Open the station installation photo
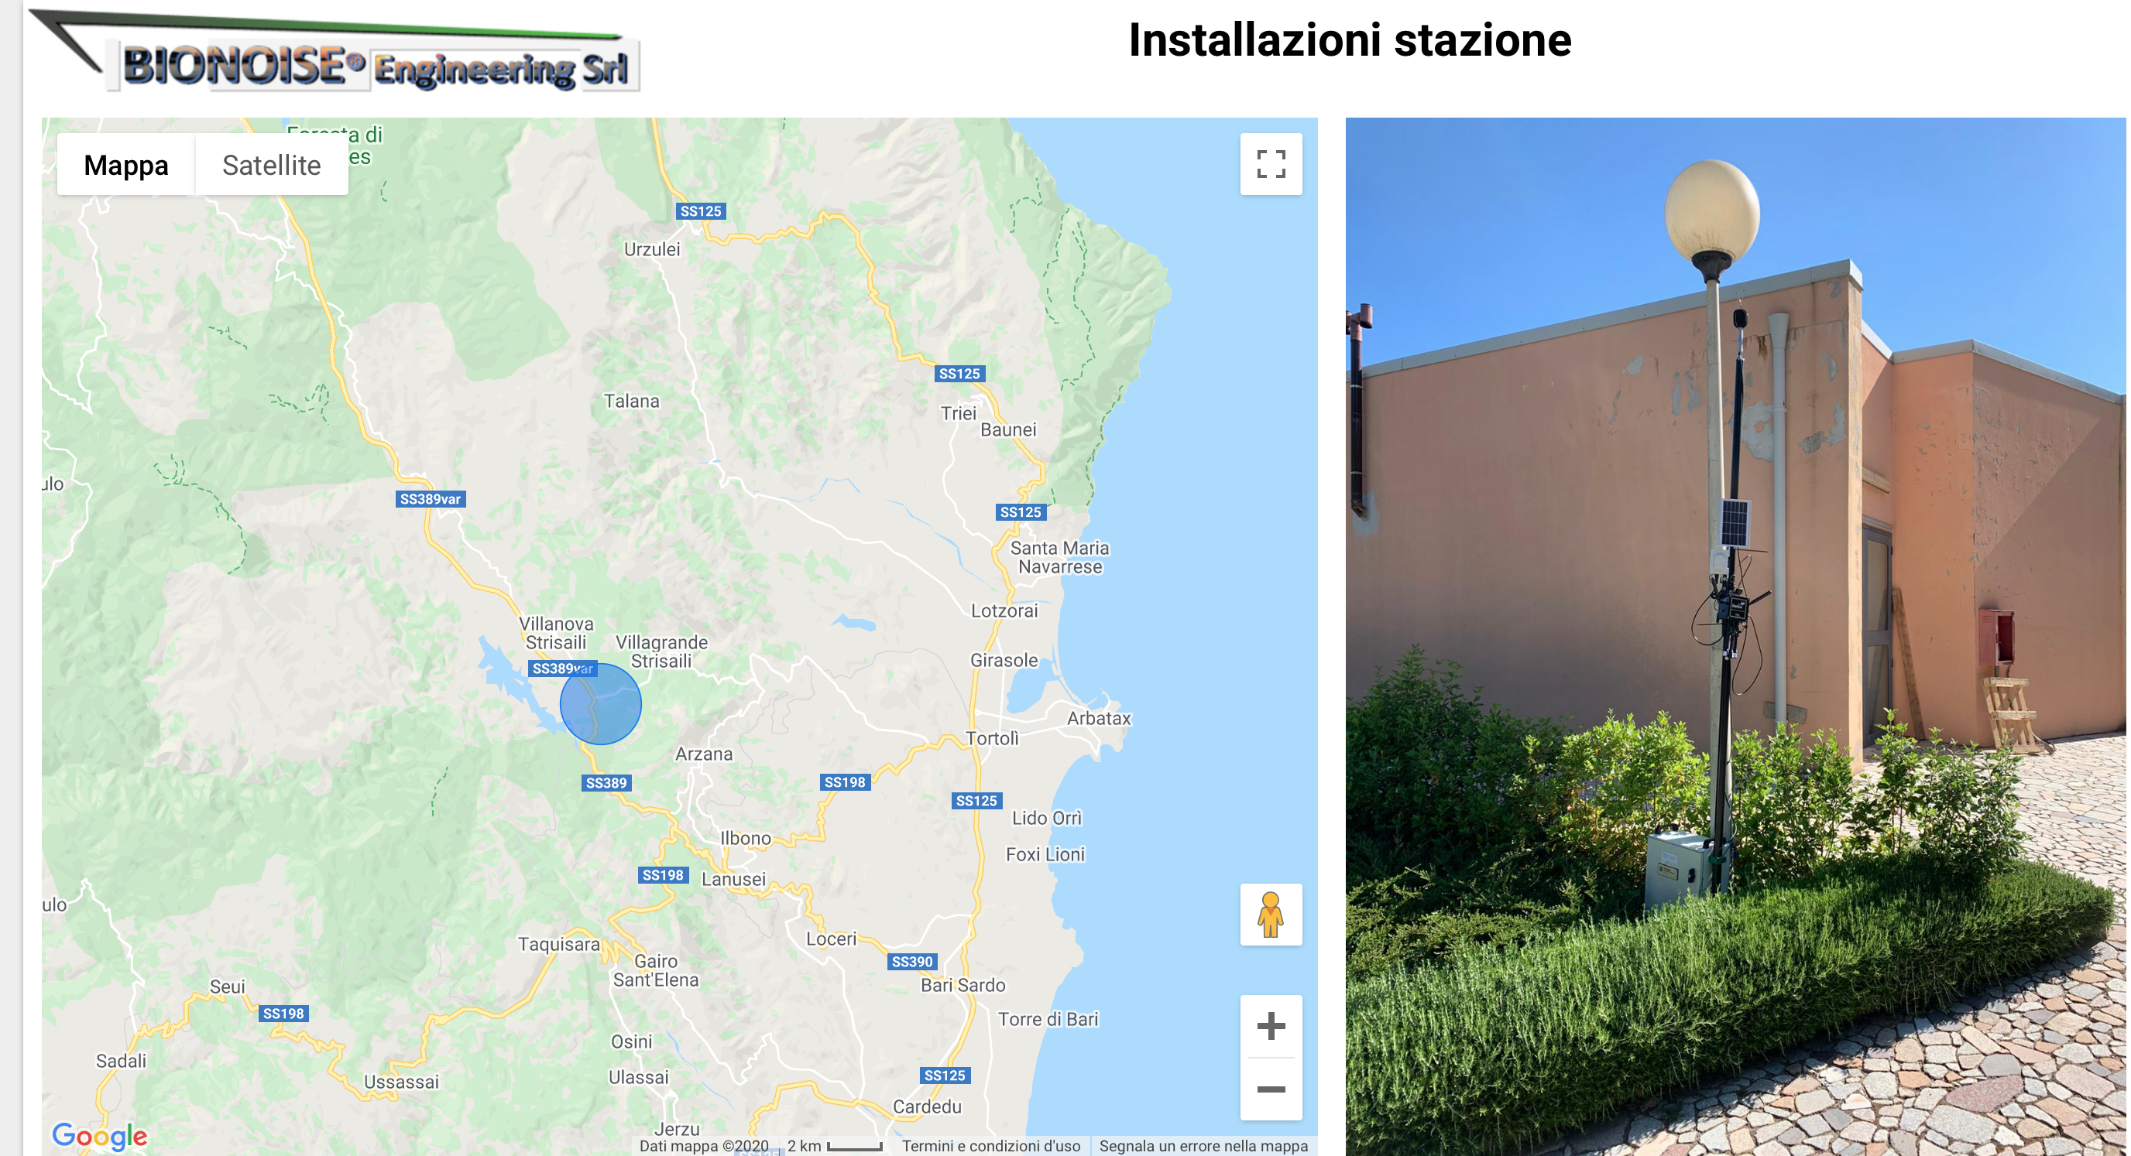The image size is (2131, 1156). tap(1735, 637)
